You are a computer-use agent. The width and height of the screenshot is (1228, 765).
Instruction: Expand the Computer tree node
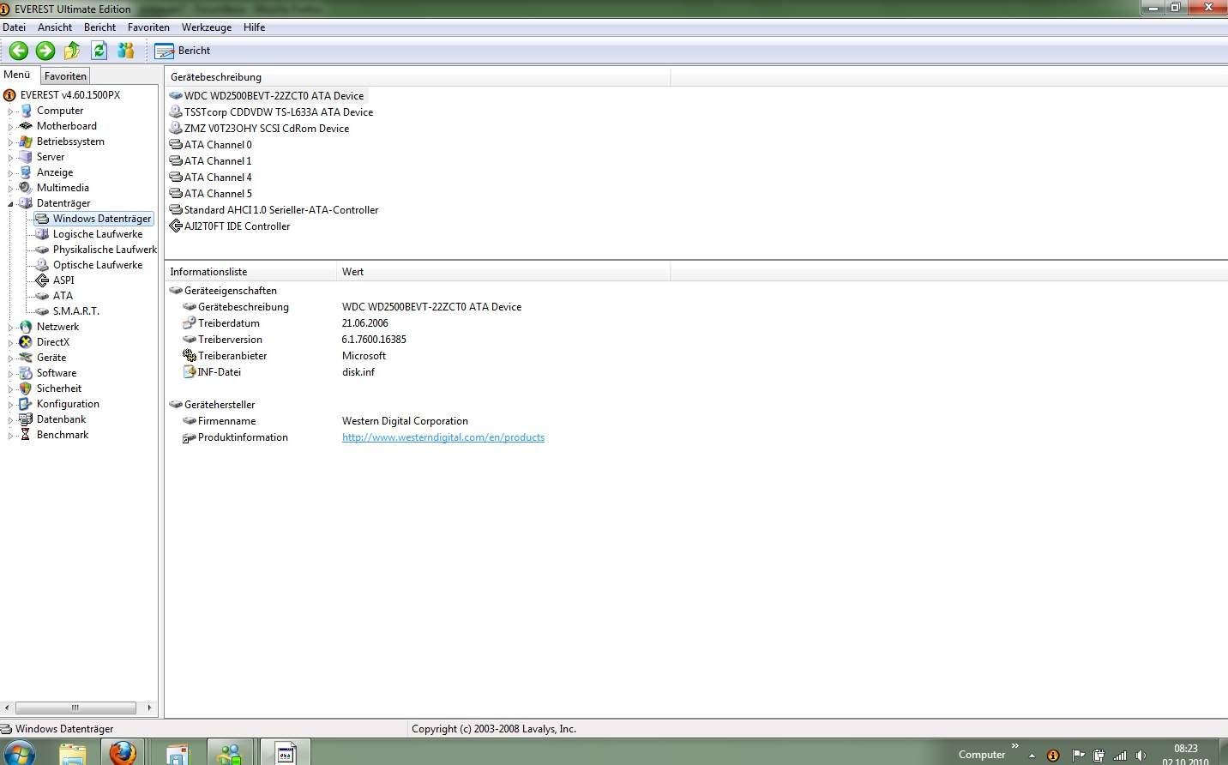10,111
